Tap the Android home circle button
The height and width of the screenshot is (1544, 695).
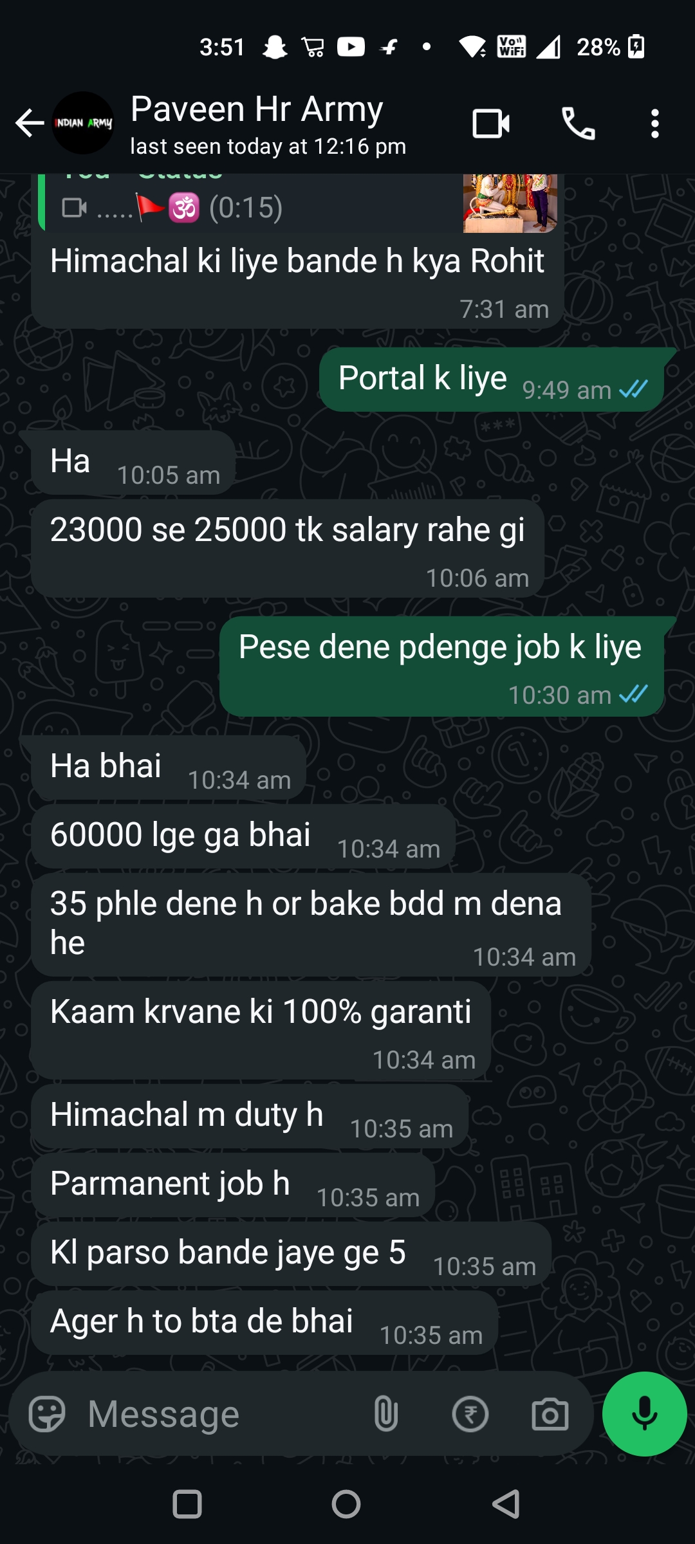click(346, 1505)
